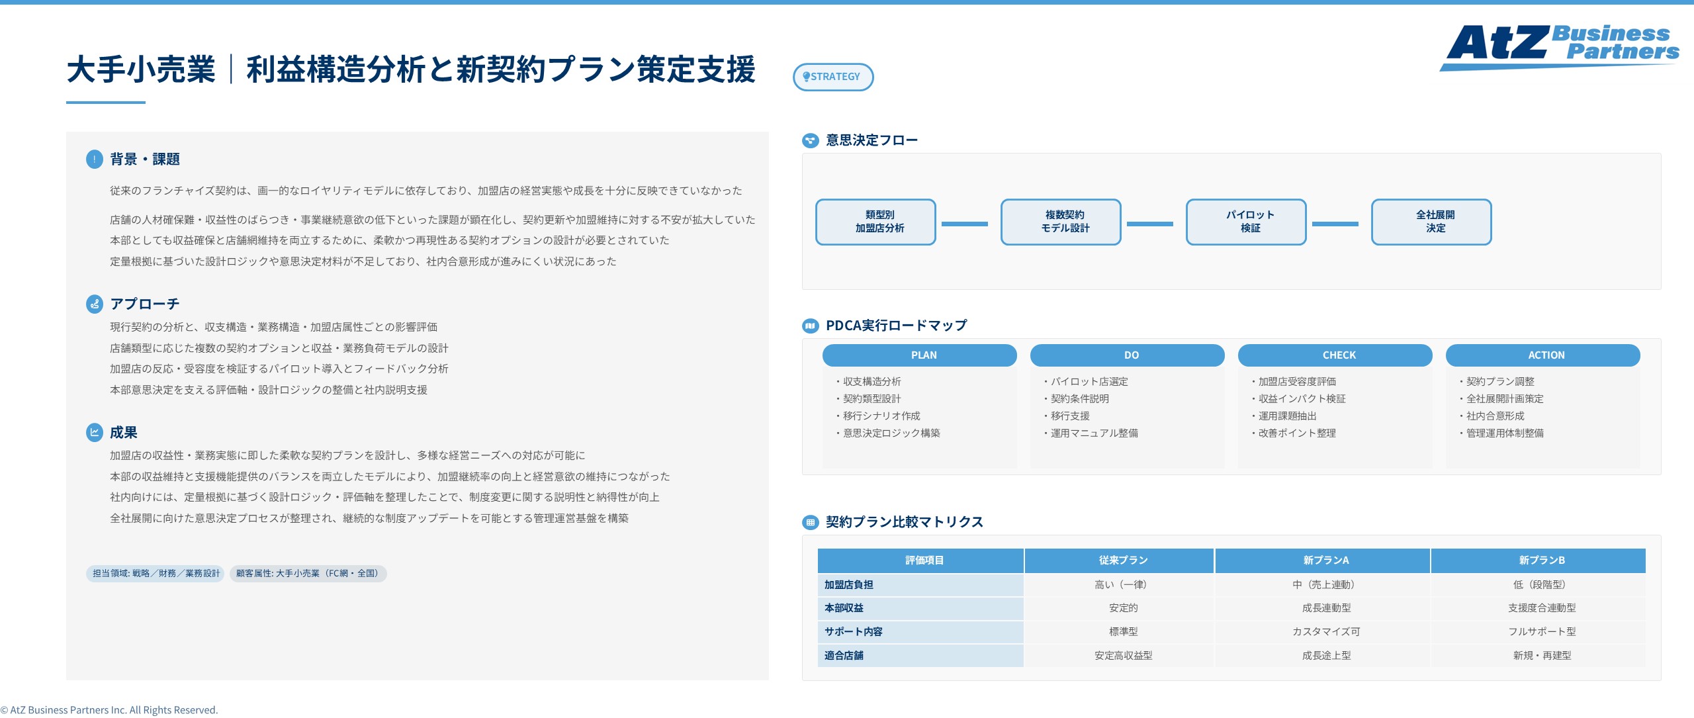Click the grid icon next to 契約プラン比較マトリクス
The height and width of the screenshot is (718, 1694).
click(x=809, y=522)
